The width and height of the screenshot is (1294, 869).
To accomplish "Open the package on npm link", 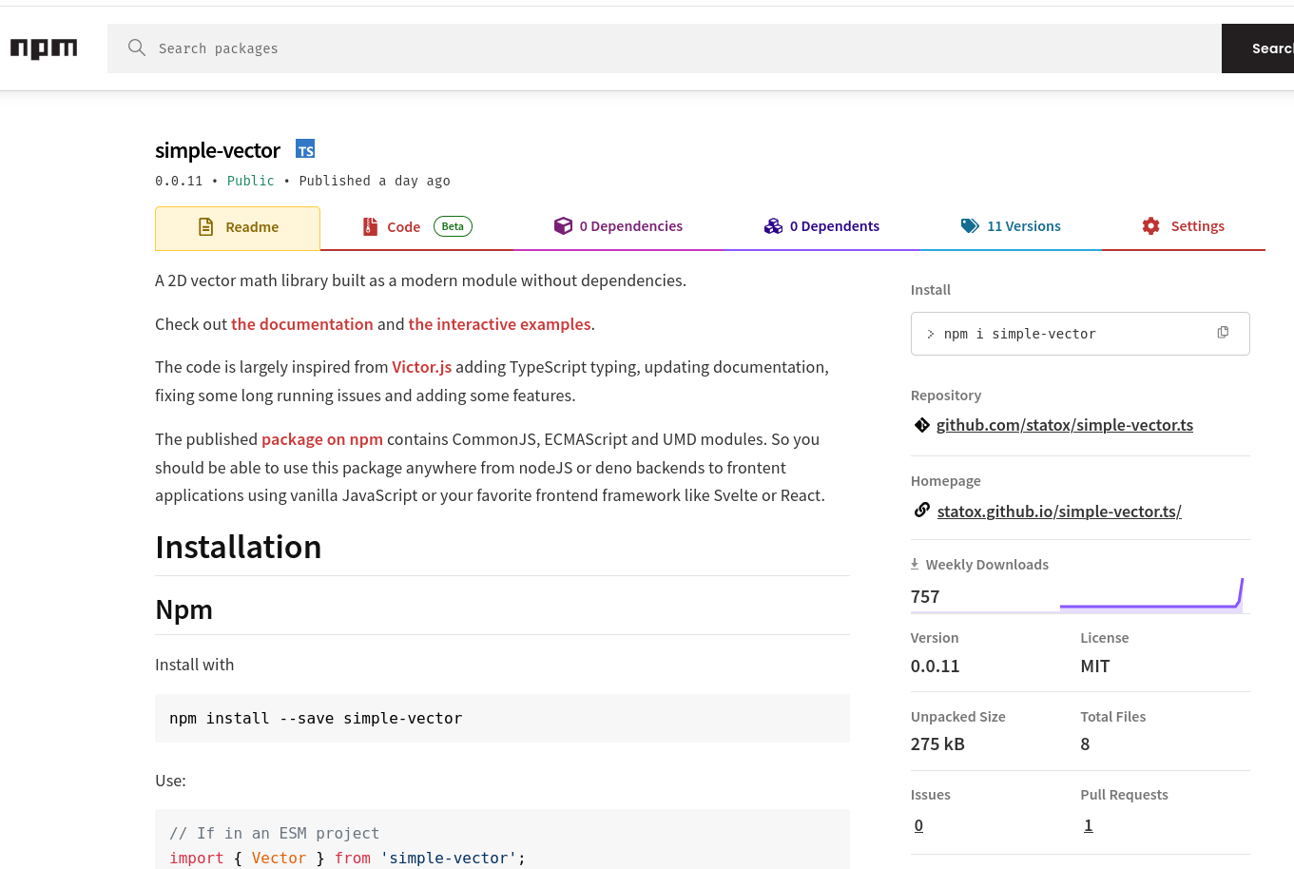I will point(322,439).
